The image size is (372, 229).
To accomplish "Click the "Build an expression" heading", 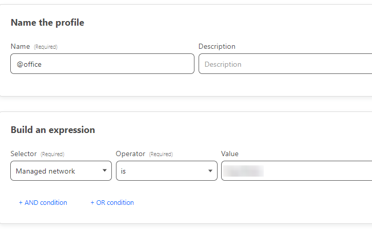I will pos(53,130).
